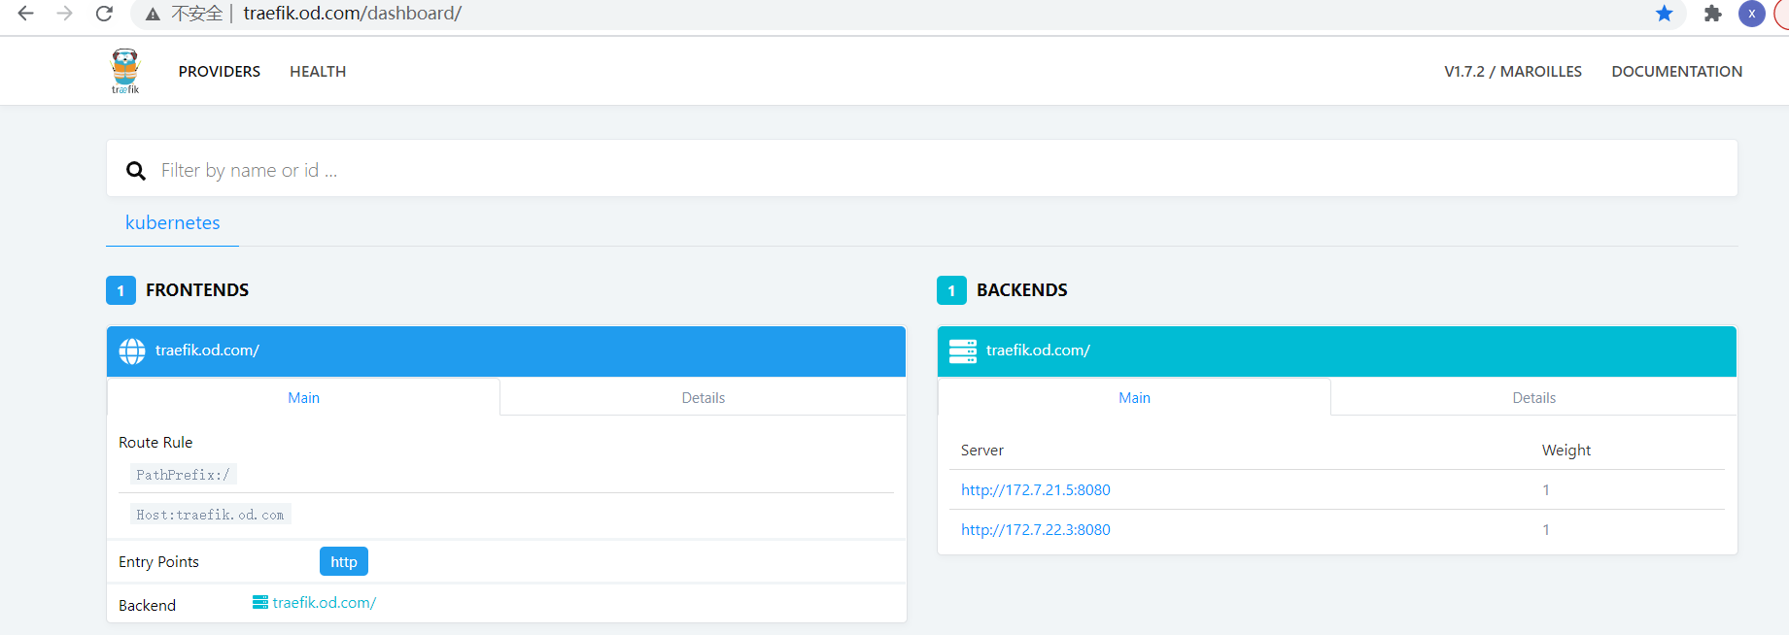Open the traefik.od.com/ backend link
The height and width of the screenshot is (635, 1789).
click(x=325, y=602)
